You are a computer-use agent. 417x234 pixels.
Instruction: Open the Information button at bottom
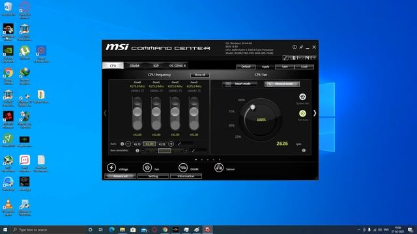pyautogui.click(x=186, y=176)
